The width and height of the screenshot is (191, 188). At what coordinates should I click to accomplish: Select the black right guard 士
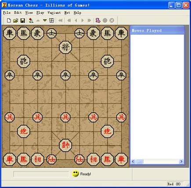[79, 33]
